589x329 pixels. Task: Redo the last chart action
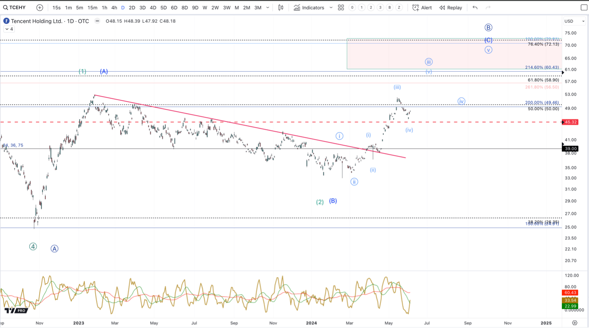[488, 7]
